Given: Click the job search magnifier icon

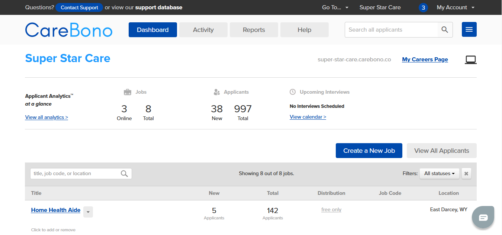Looking at the screenshot, I should tap(124, 174).
